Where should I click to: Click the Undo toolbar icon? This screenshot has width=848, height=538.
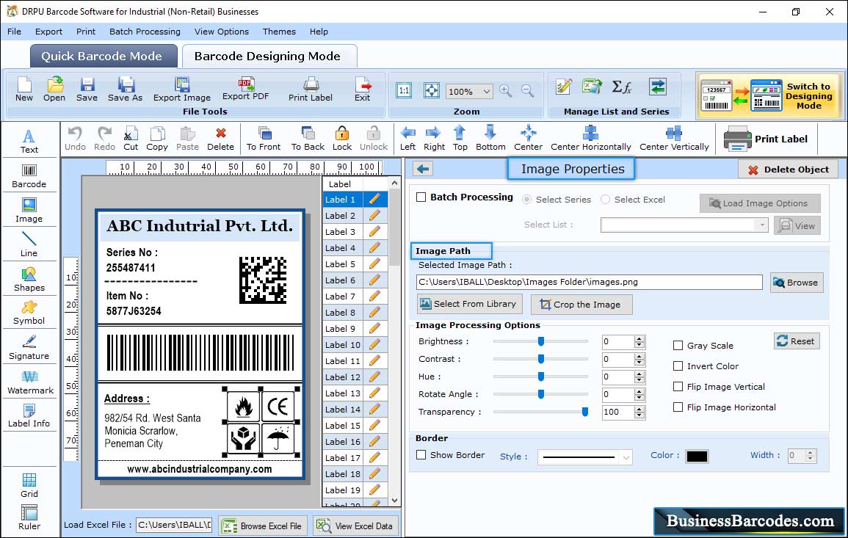tap(75, 139)
